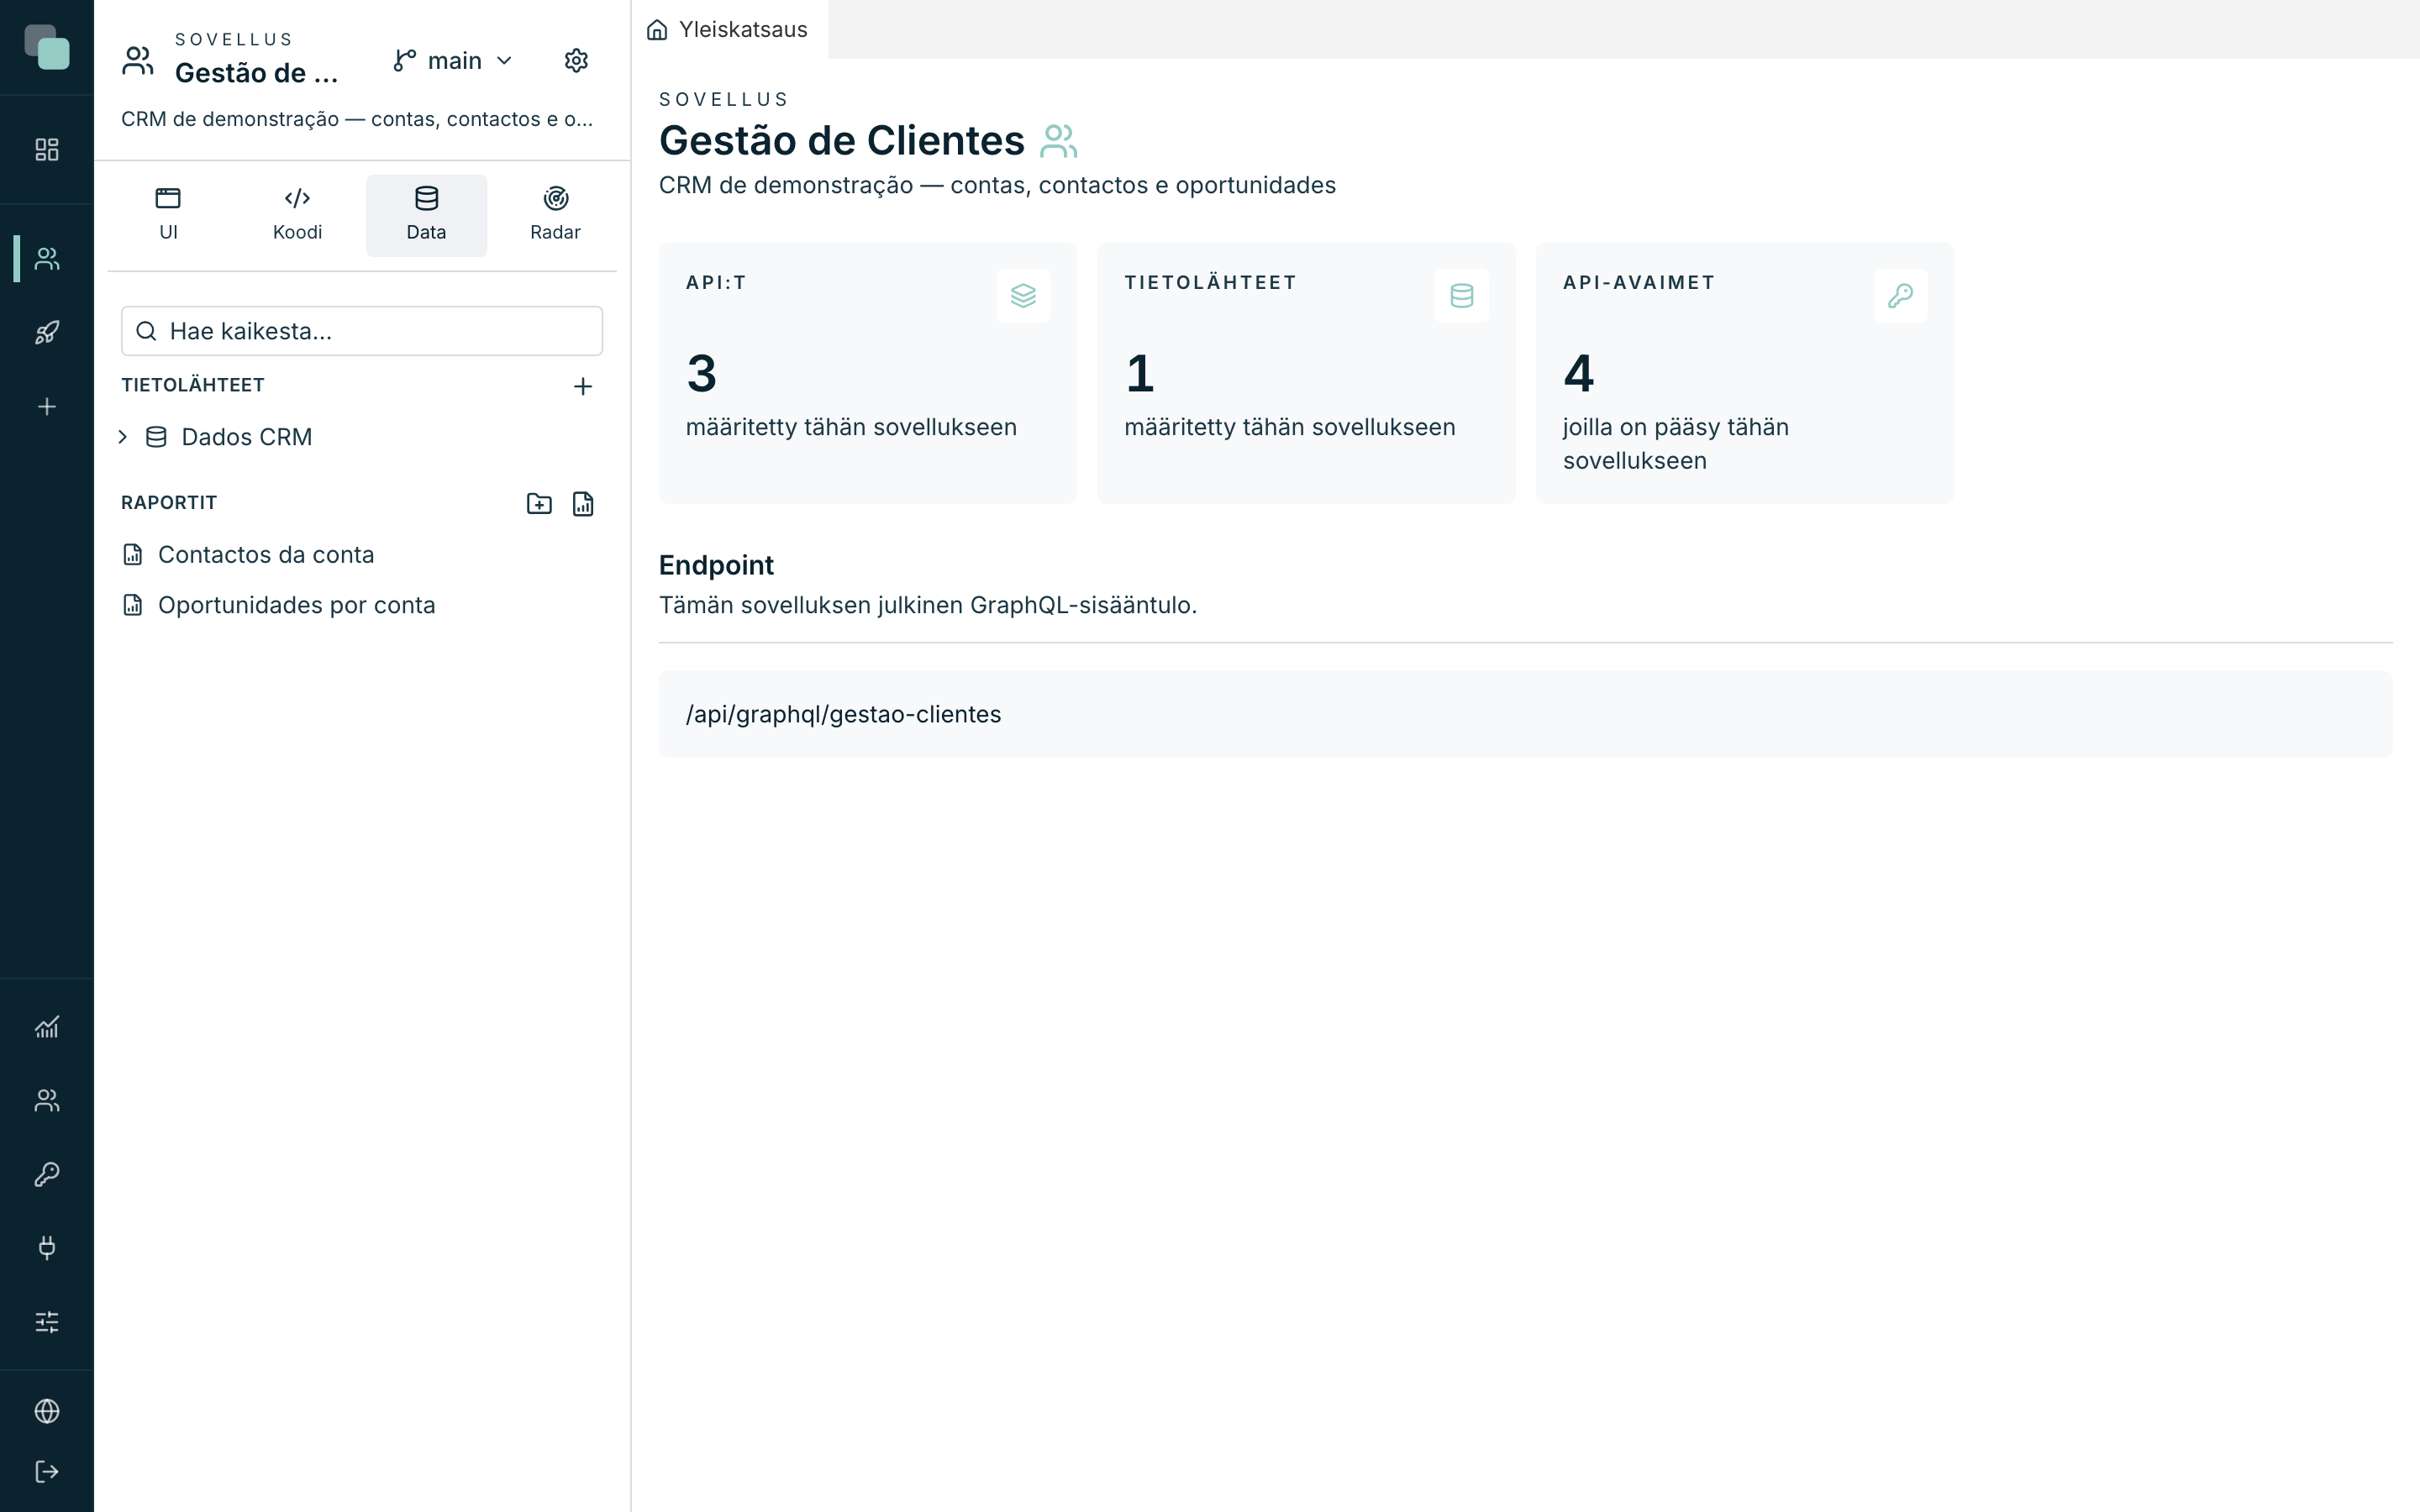Open the main branch dropdown
This screenshot has width=2420, height=1512.
454,61
